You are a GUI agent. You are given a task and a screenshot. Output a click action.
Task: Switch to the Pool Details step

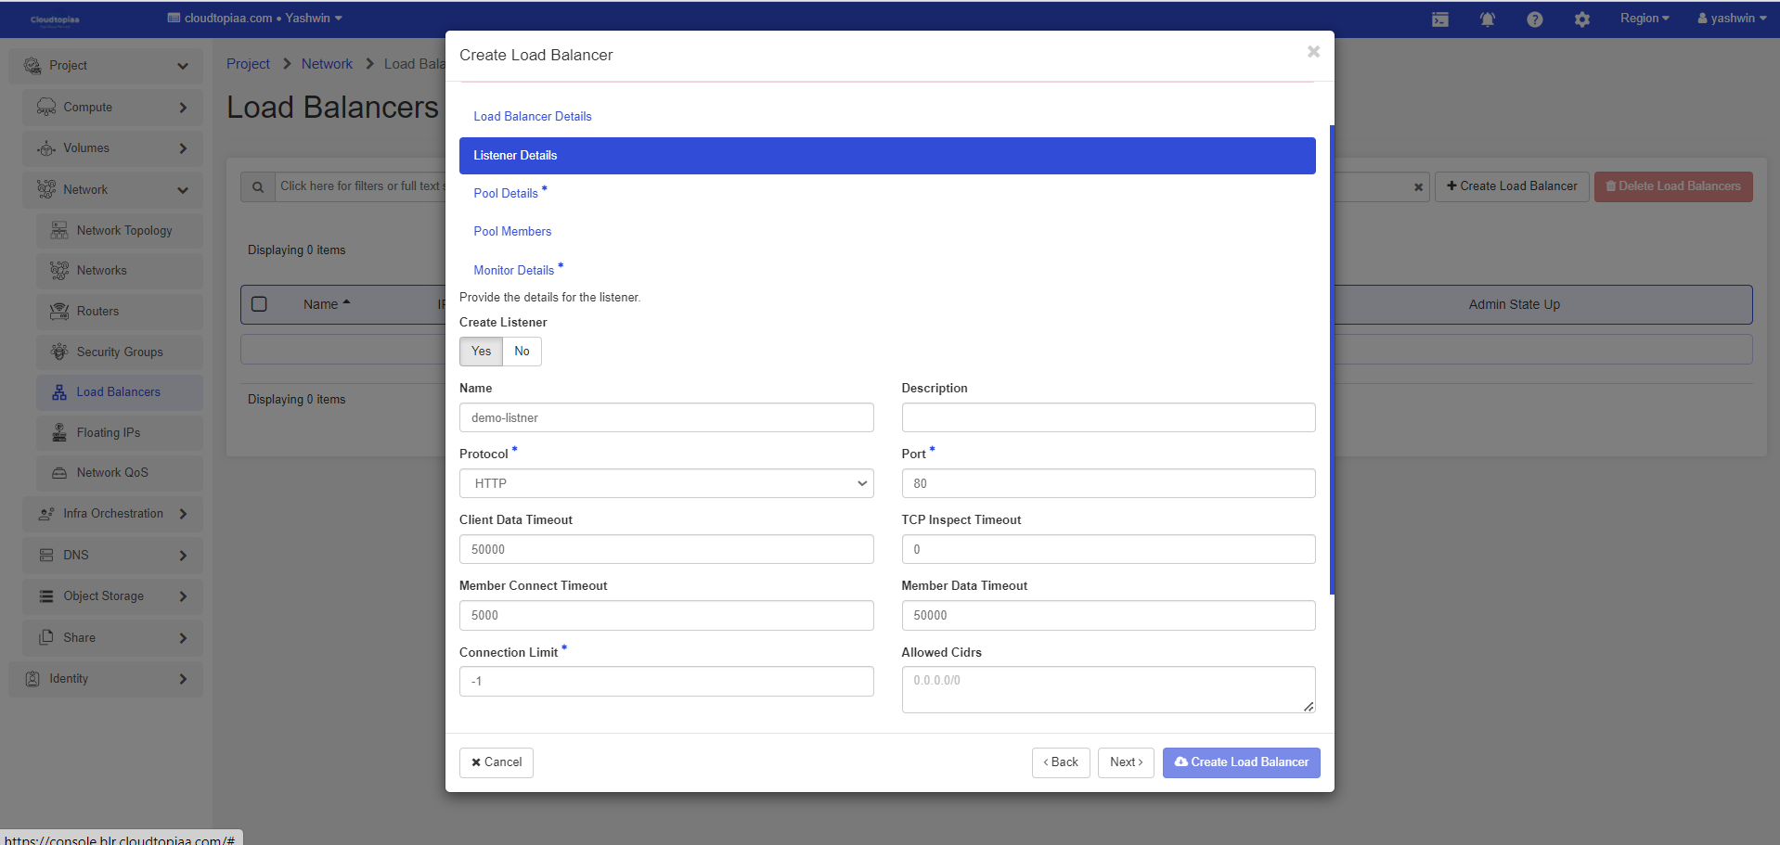(506, 194)
